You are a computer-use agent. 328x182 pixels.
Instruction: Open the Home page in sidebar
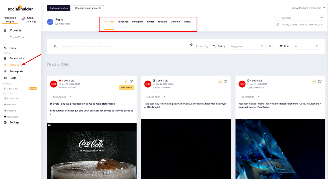tap(13, 48)
